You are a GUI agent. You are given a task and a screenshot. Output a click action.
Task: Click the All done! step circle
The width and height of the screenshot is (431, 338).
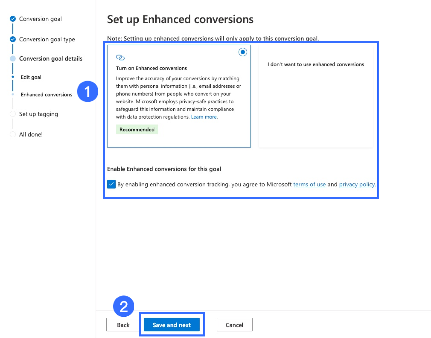13,134
